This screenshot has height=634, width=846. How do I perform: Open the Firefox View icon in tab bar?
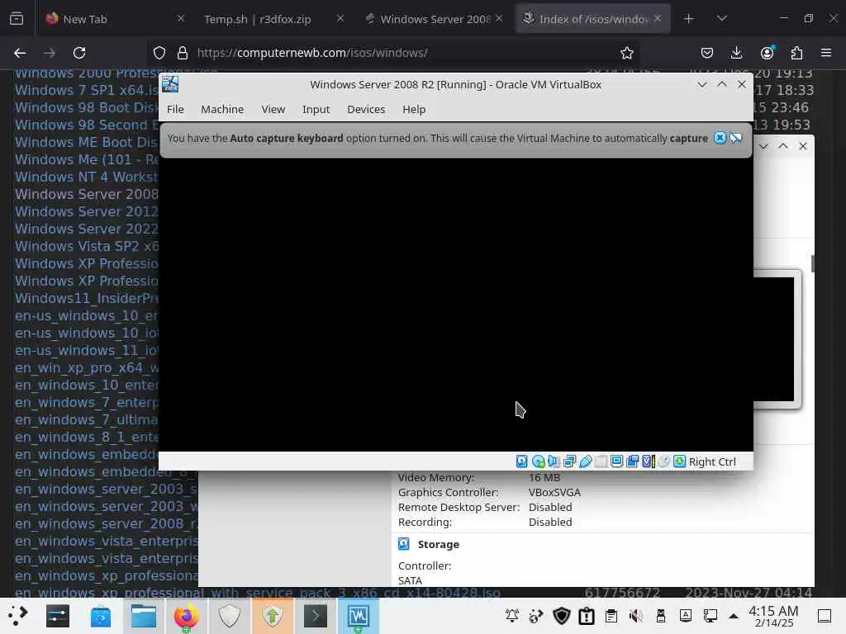[17, 19]
